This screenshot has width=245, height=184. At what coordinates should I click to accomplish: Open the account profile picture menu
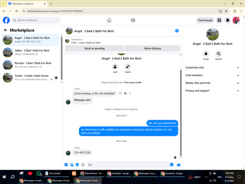click(x=236, y=20)
